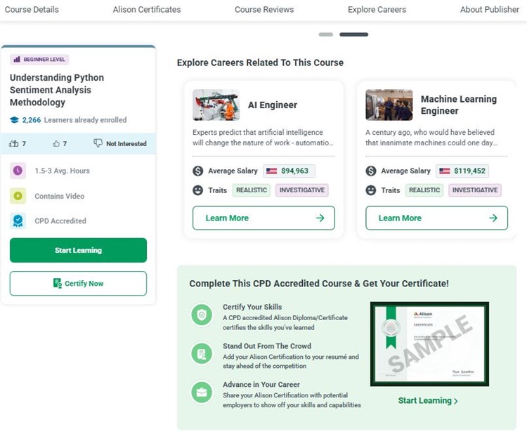Click the certificate icon in Certify Now
The width and height of the screenshot is (527, 436).
(x=58, y=283)
